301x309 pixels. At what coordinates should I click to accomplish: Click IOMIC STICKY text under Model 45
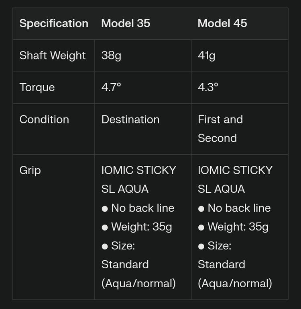tap(235, 171)
